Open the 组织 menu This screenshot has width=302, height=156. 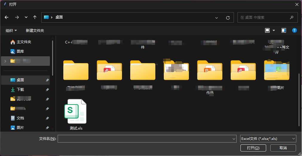(x=11, y=30)
